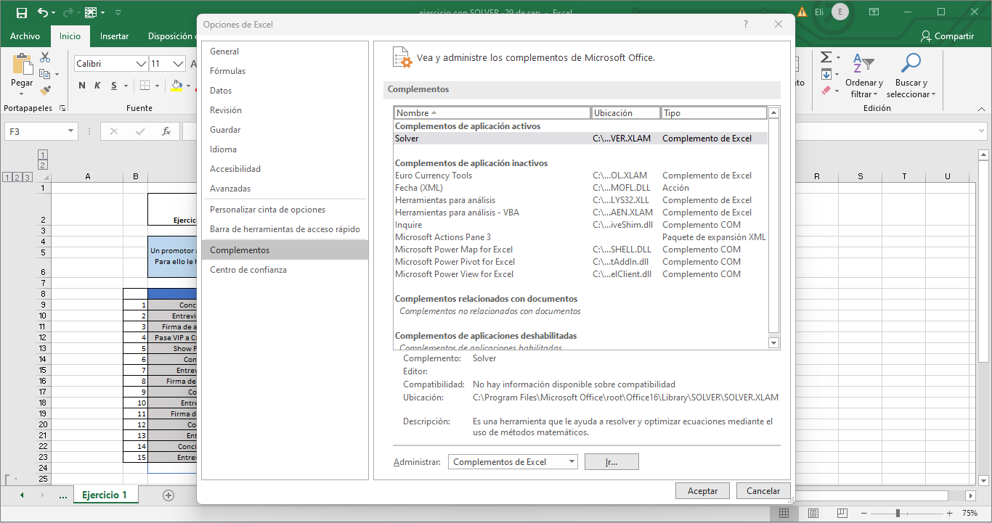Image resolution: width=992 pixels, height=523 pixels.
Task: Select the Insertar ribbon tab
Action: (x=115, y=36)
